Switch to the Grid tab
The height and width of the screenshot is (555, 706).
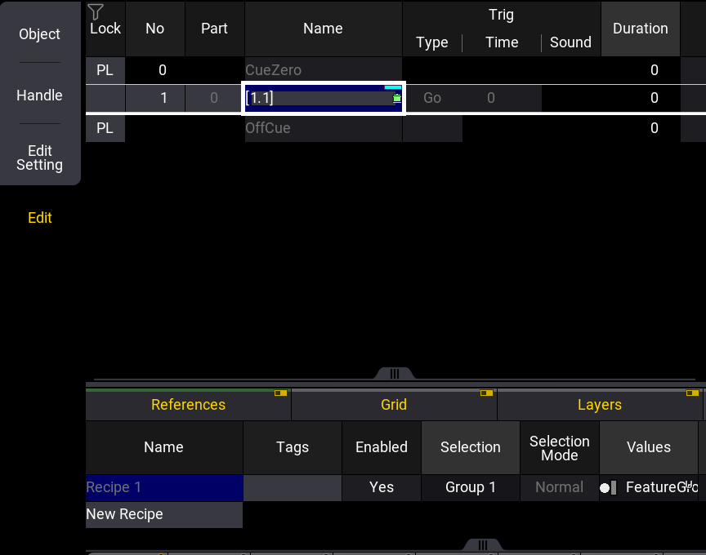tap(394, 405)
